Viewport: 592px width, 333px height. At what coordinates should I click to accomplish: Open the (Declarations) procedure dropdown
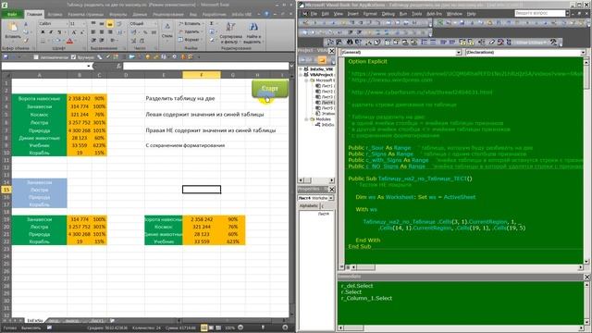(x=583, y=53)
